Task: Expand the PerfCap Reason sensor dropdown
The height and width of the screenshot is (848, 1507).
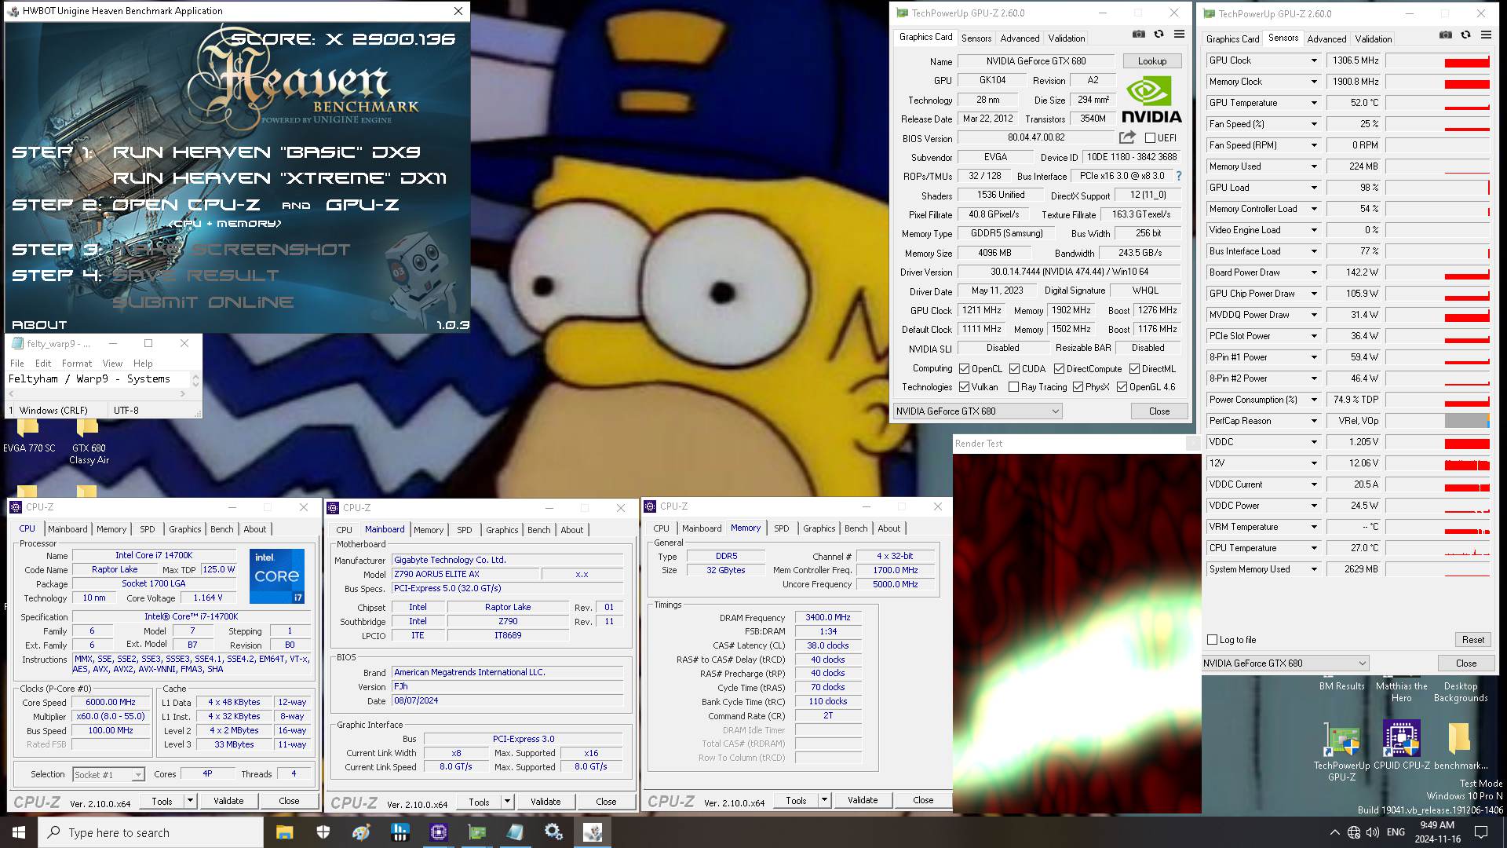Action: (x=1313, y=421)
